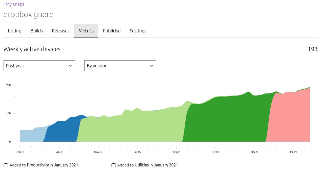
Task: Click the calendar icon beside Productivity
Action: pos(6,165)
